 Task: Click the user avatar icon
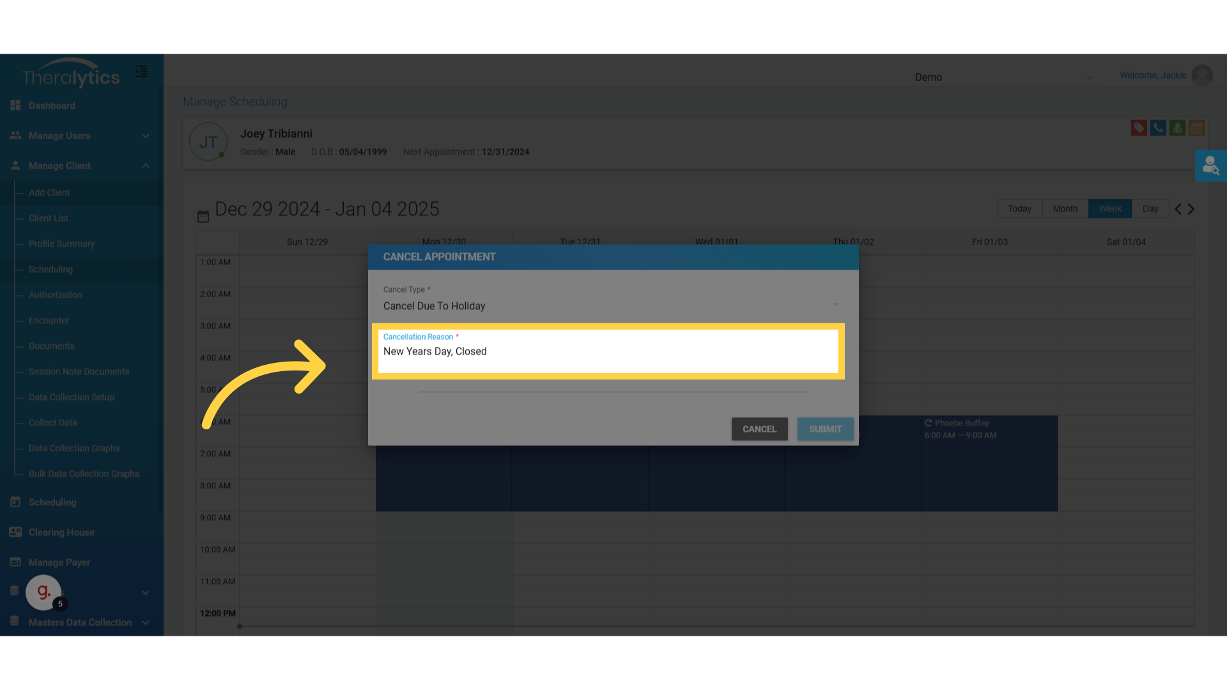1202,75
